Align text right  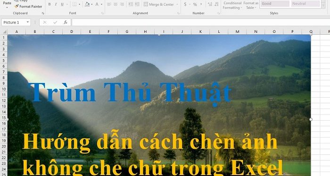(122, 4)
